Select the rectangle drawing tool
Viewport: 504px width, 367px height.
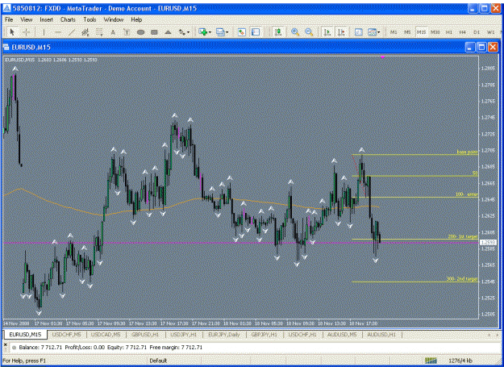154,32
